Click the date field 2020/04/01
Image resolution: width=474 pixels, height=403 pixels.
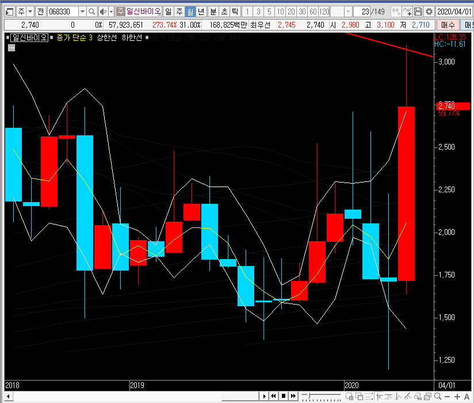[x=454, y=12]
